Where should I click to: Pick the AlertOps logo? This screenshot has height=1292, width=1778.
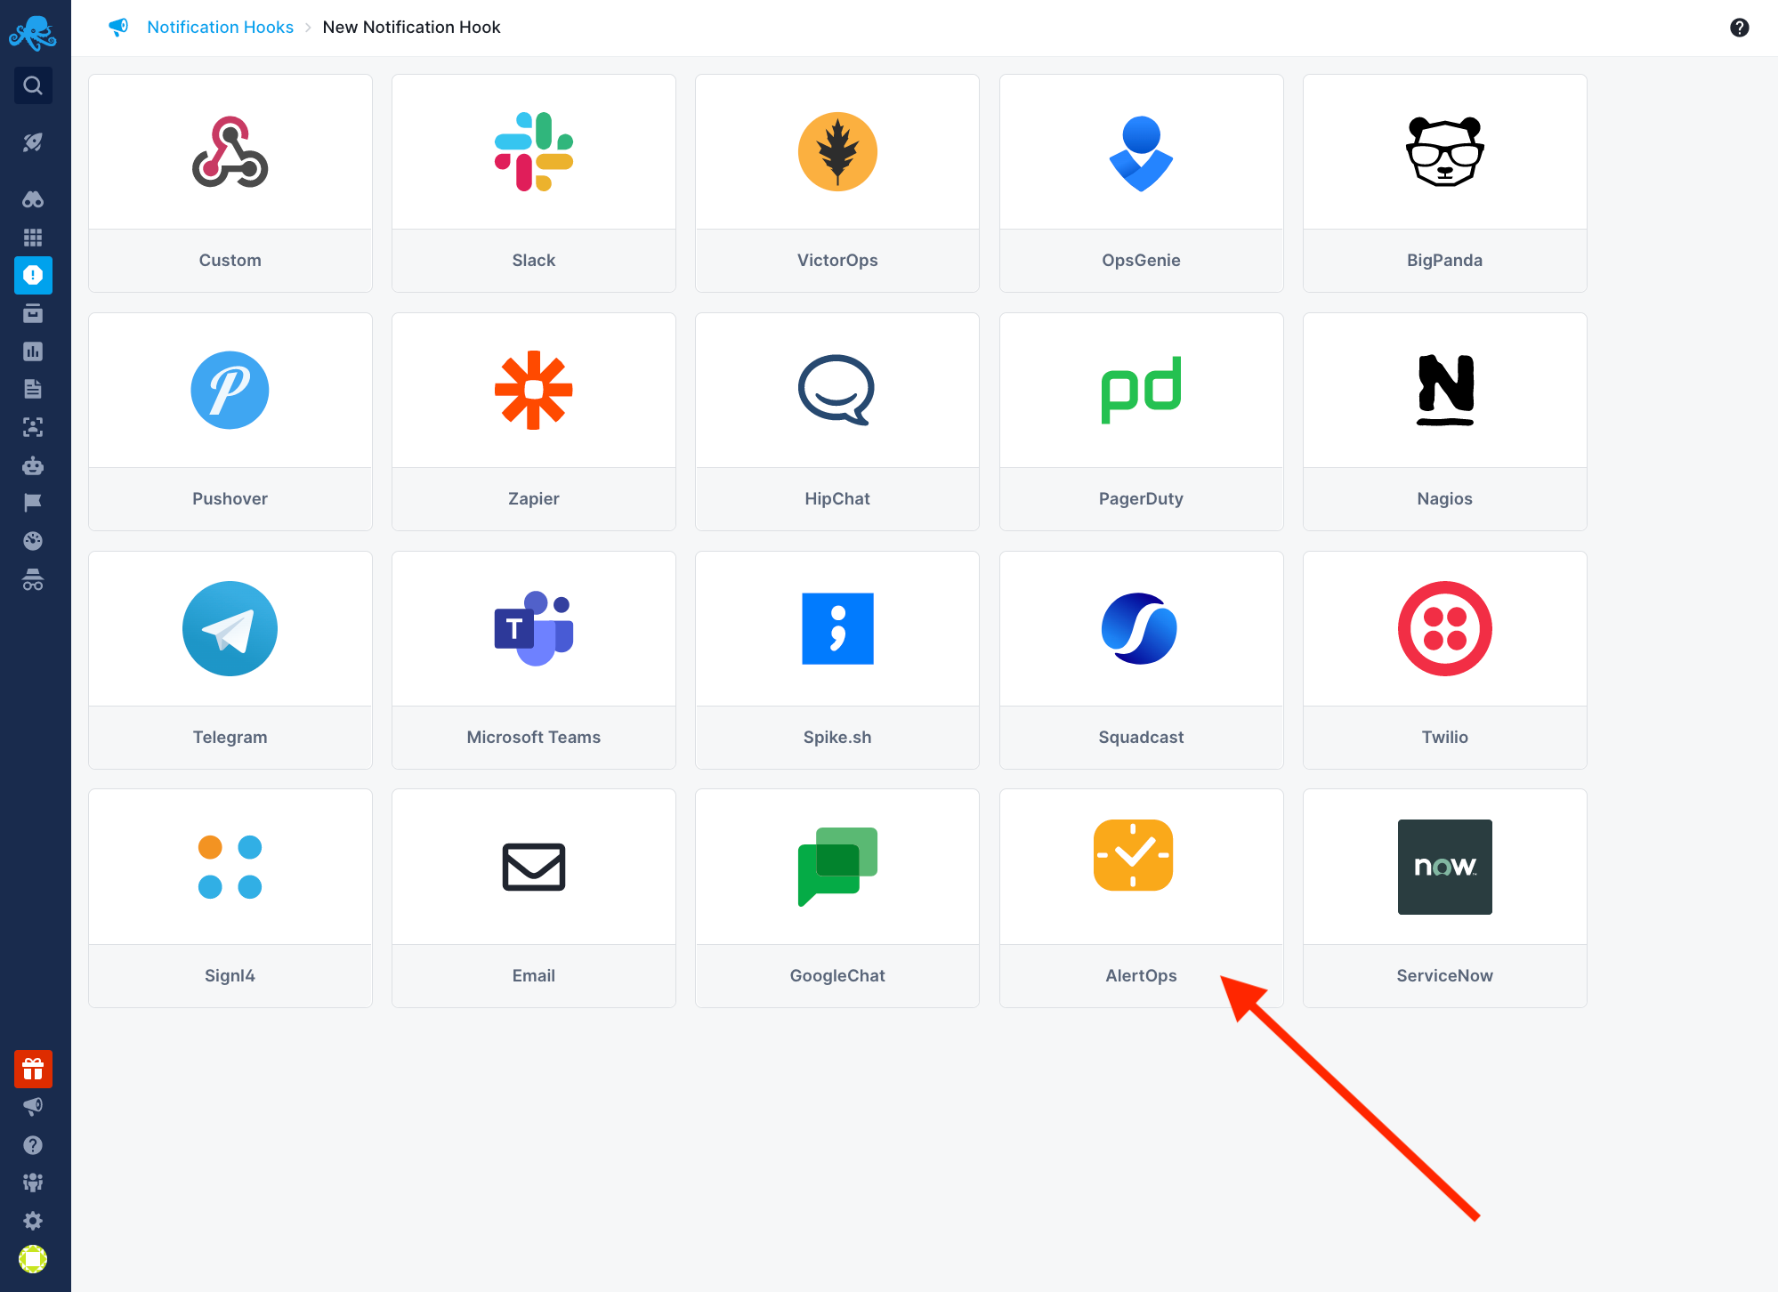[x=1133, y=855]
